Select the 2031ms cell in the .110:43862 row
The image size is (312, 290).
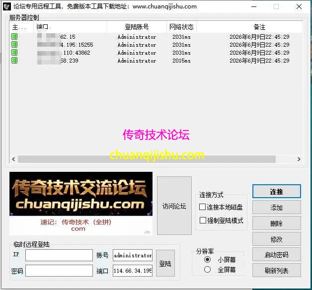click(x=181, y=53)
